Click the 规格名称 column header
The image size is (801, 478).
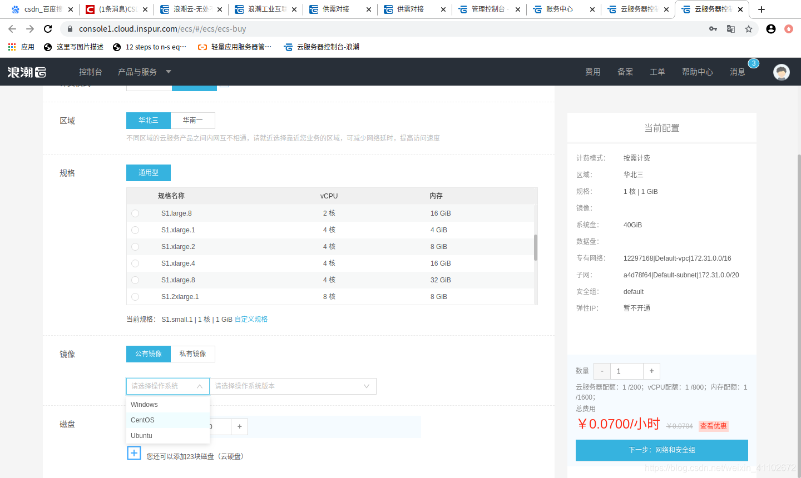coord(171,196)
